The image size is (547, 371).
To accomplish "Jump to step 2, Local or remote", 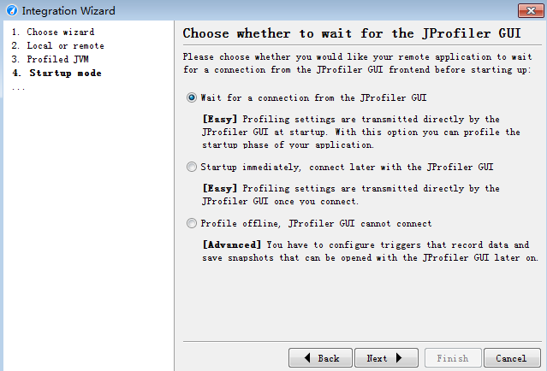I will pos(58,45).
